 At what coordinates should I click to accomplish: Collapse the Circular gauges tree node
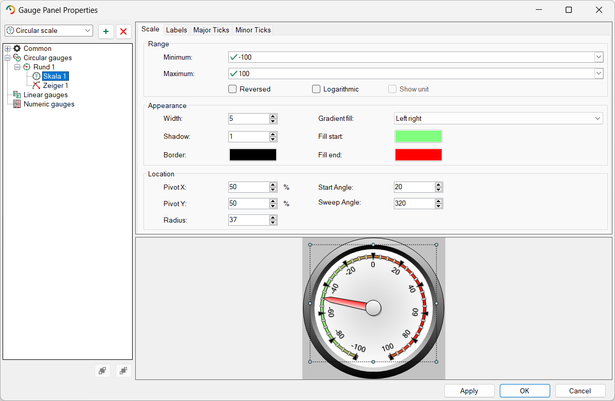click(x=8, y=58)
